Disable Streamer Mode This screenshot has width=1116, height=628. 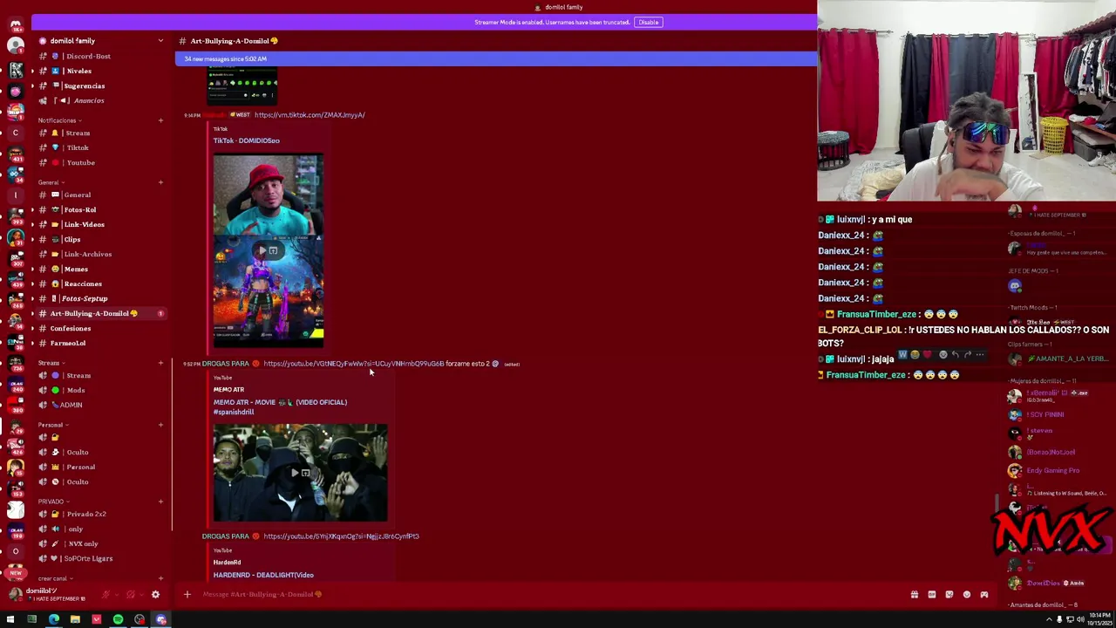click(x=648, y=22)
